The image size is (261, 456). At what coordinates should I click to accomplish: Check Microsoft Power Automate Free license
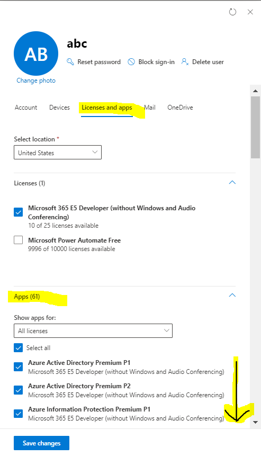point(19,240)
